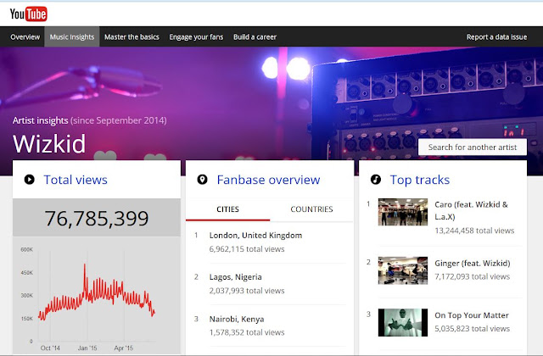Click the Jan '15 chart axis label

click(87, 348)
